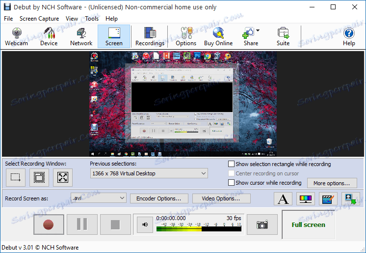Screen dimensions: 366x253
Task: Select the Device capture source
Action: click(x=49, y=36)
